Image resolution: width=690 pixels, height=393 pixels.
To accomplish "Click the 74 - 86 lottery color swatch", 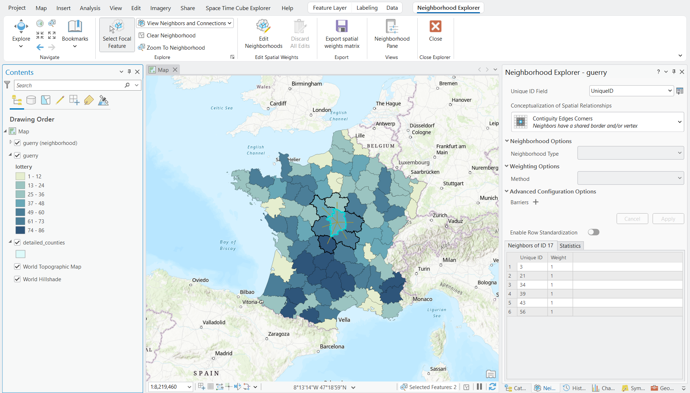I will click(x=21, y=230).
